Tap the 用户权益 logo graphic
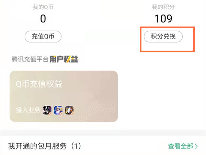This screenshot has height=155, width=206. 64,59
